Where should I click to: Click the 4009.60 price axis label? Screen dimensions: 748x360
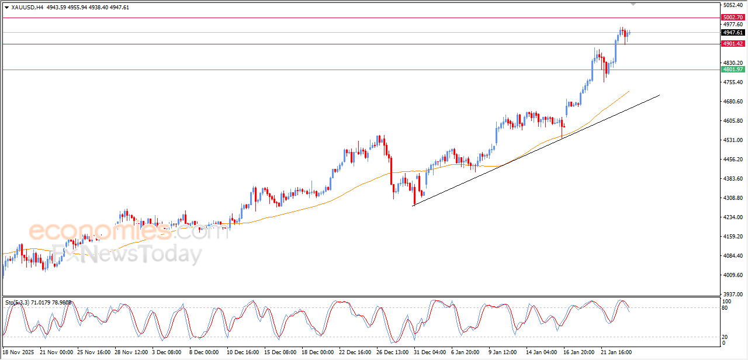[x=733, y=275]
